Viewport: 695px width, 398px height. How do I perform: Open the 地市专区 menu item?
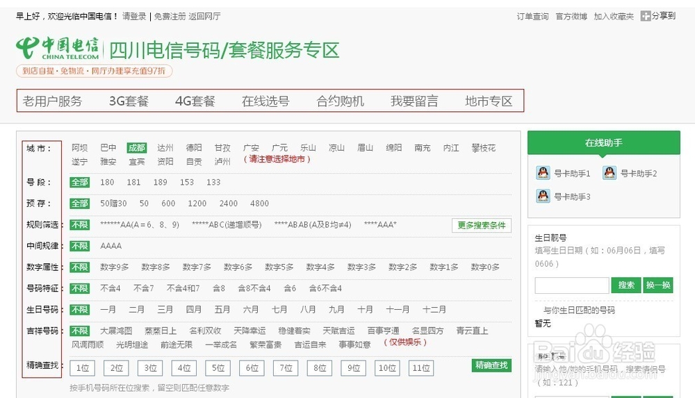[x=489, y=101]
